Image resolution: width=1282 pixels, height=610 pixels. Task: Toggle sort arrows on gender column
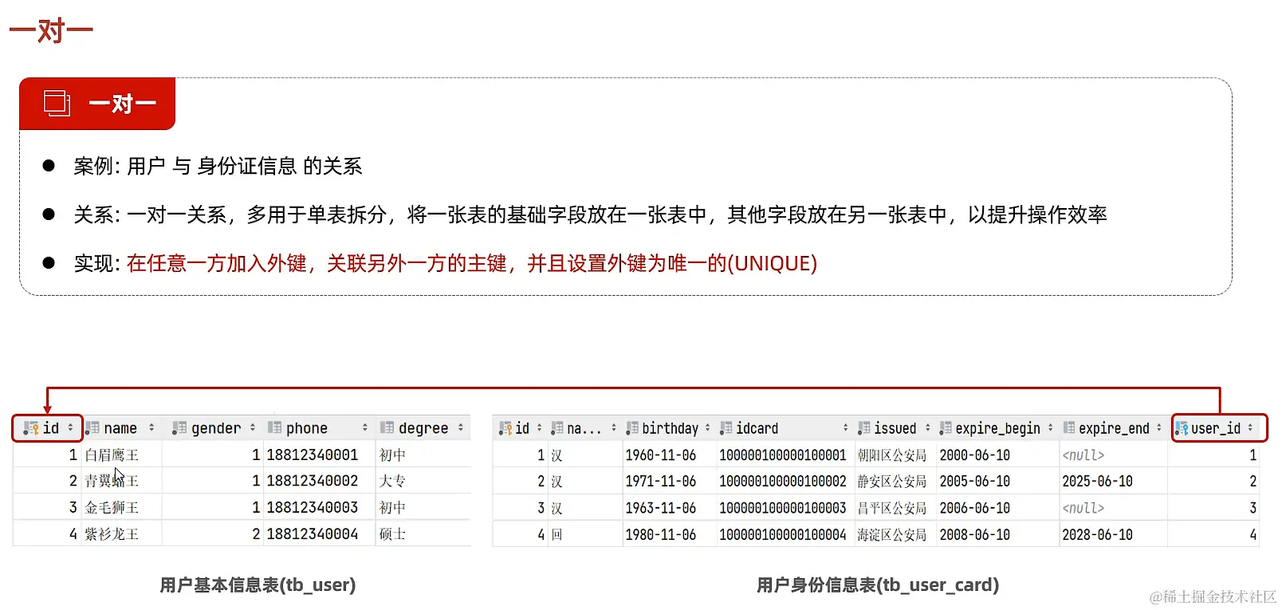tap(253, 428)
